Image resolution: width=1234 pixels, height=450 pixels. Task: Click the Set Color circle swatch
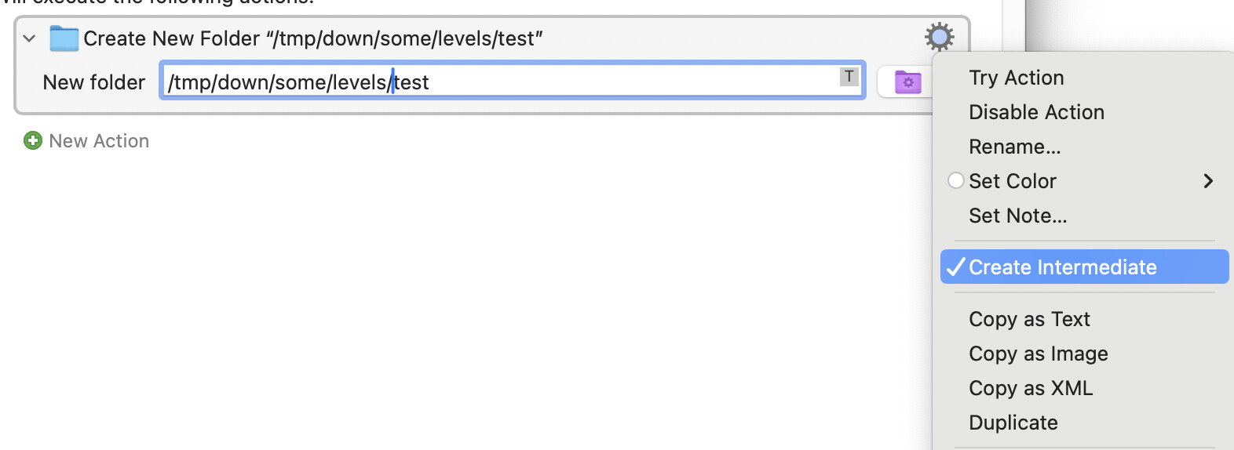[956, 181]
